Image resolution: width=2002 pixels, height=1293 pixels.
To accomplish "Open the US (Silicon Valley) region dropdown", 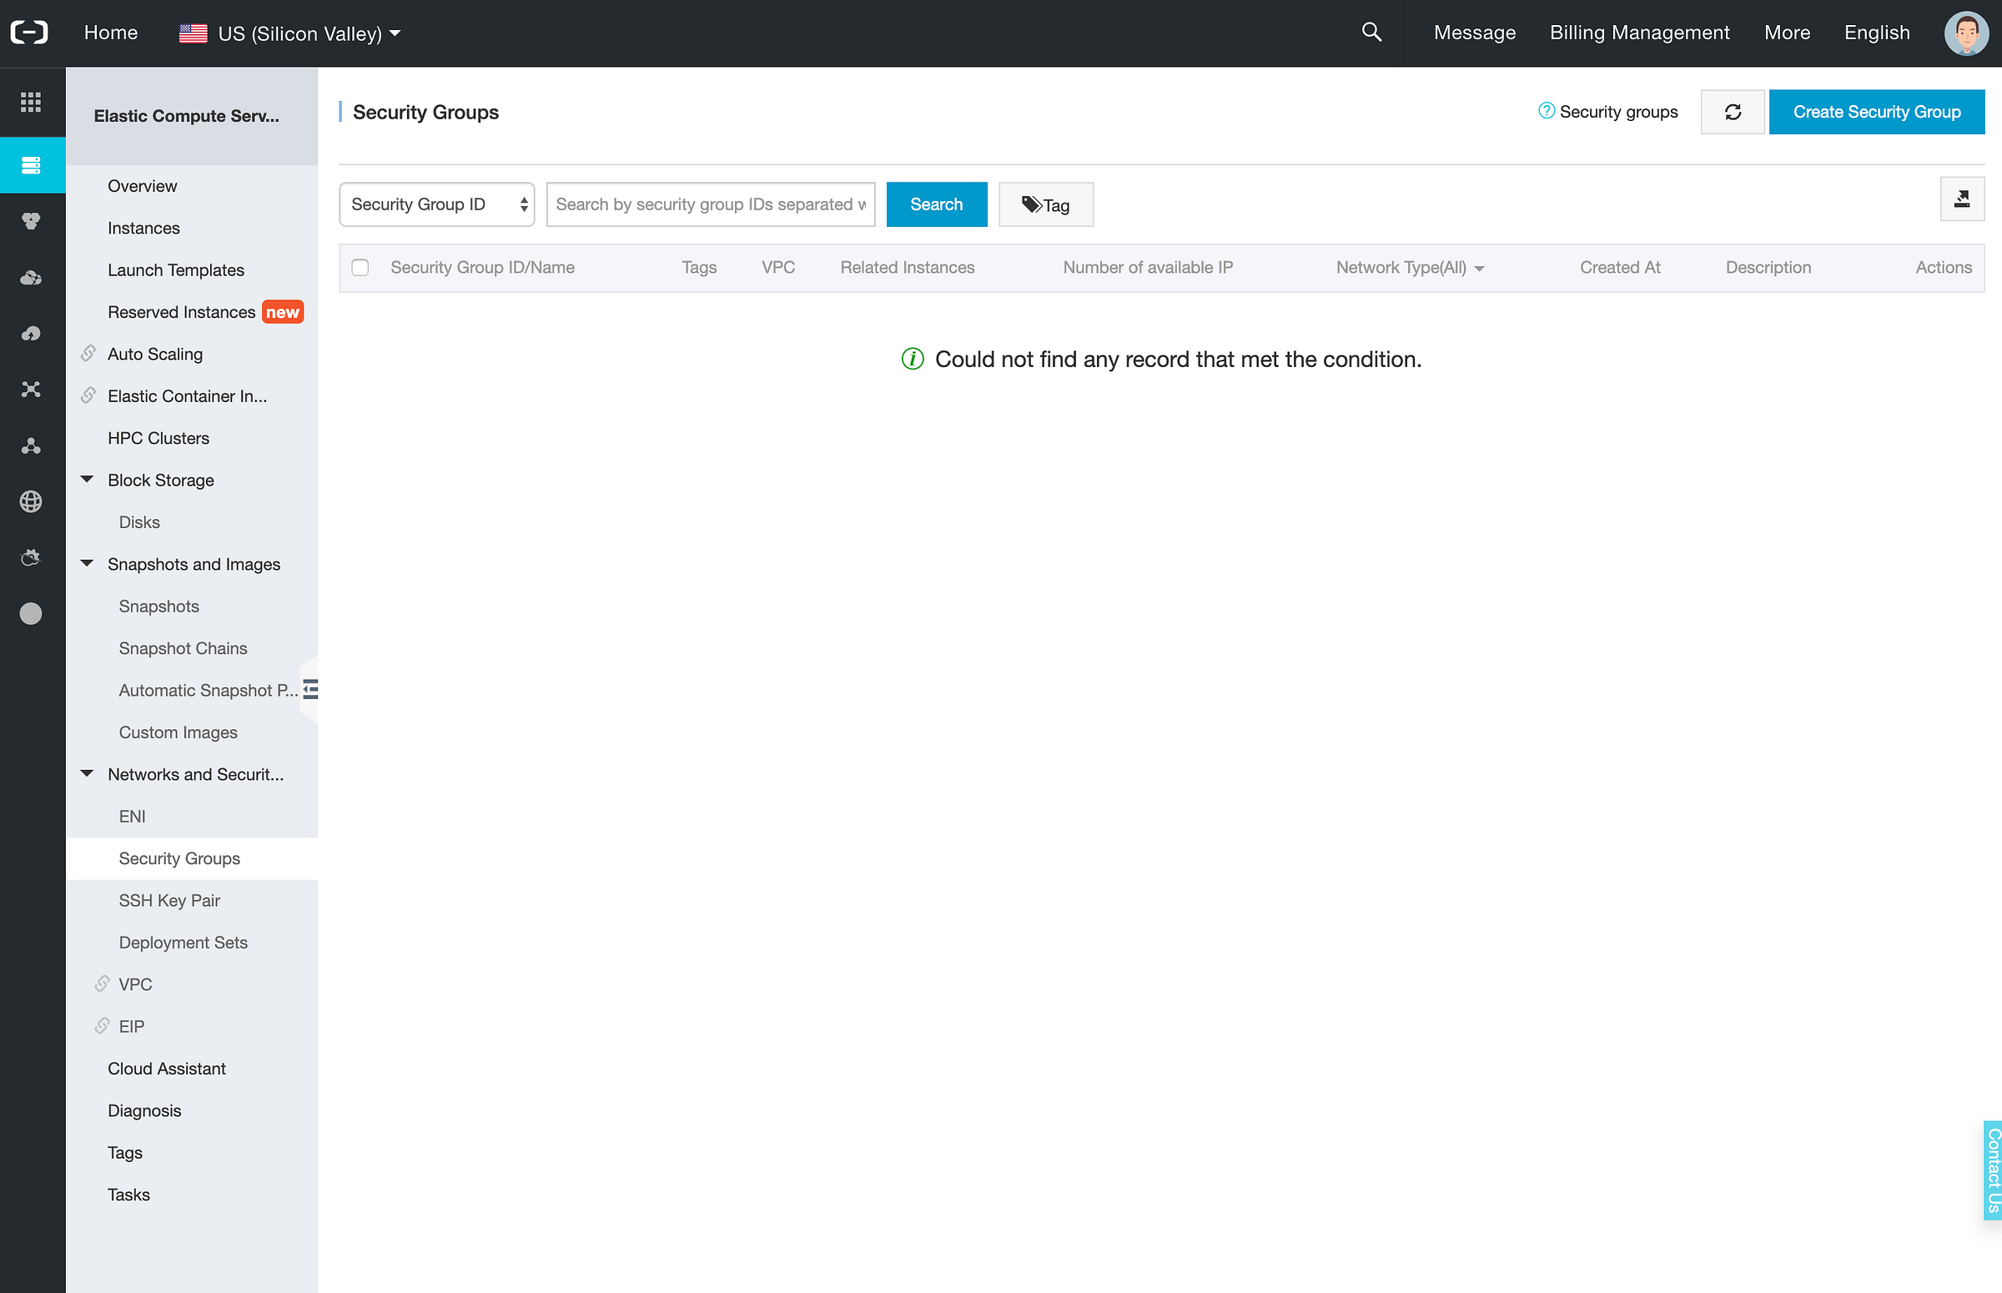I will 289,33.
